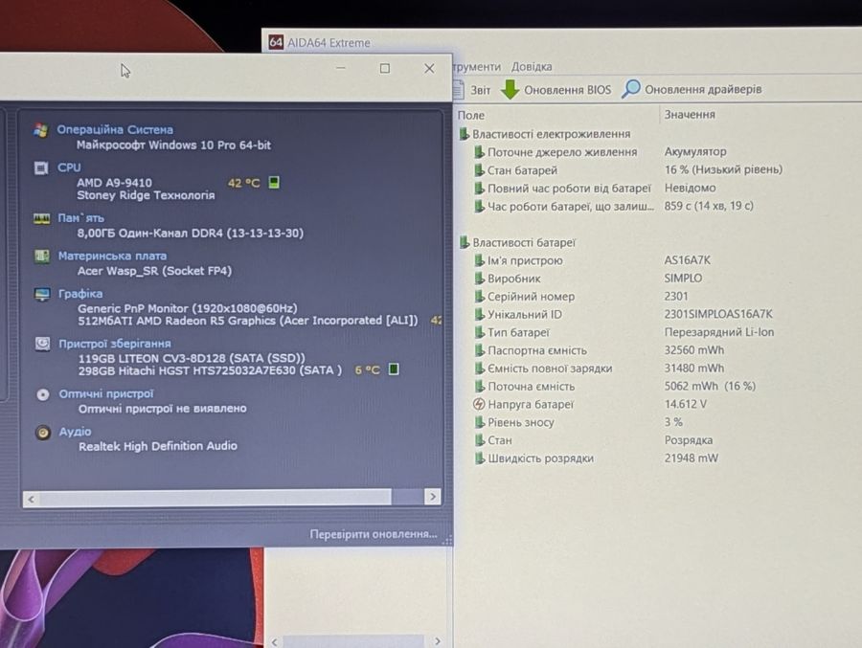Open the Пристрої зберігання link

[115, 344]
